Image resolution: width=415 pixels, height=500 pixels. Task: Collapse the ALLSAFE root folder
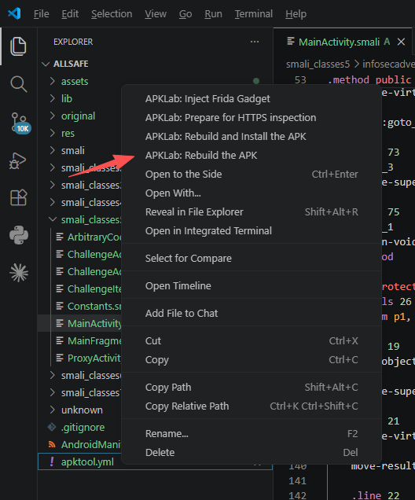(x=46, y=64)
